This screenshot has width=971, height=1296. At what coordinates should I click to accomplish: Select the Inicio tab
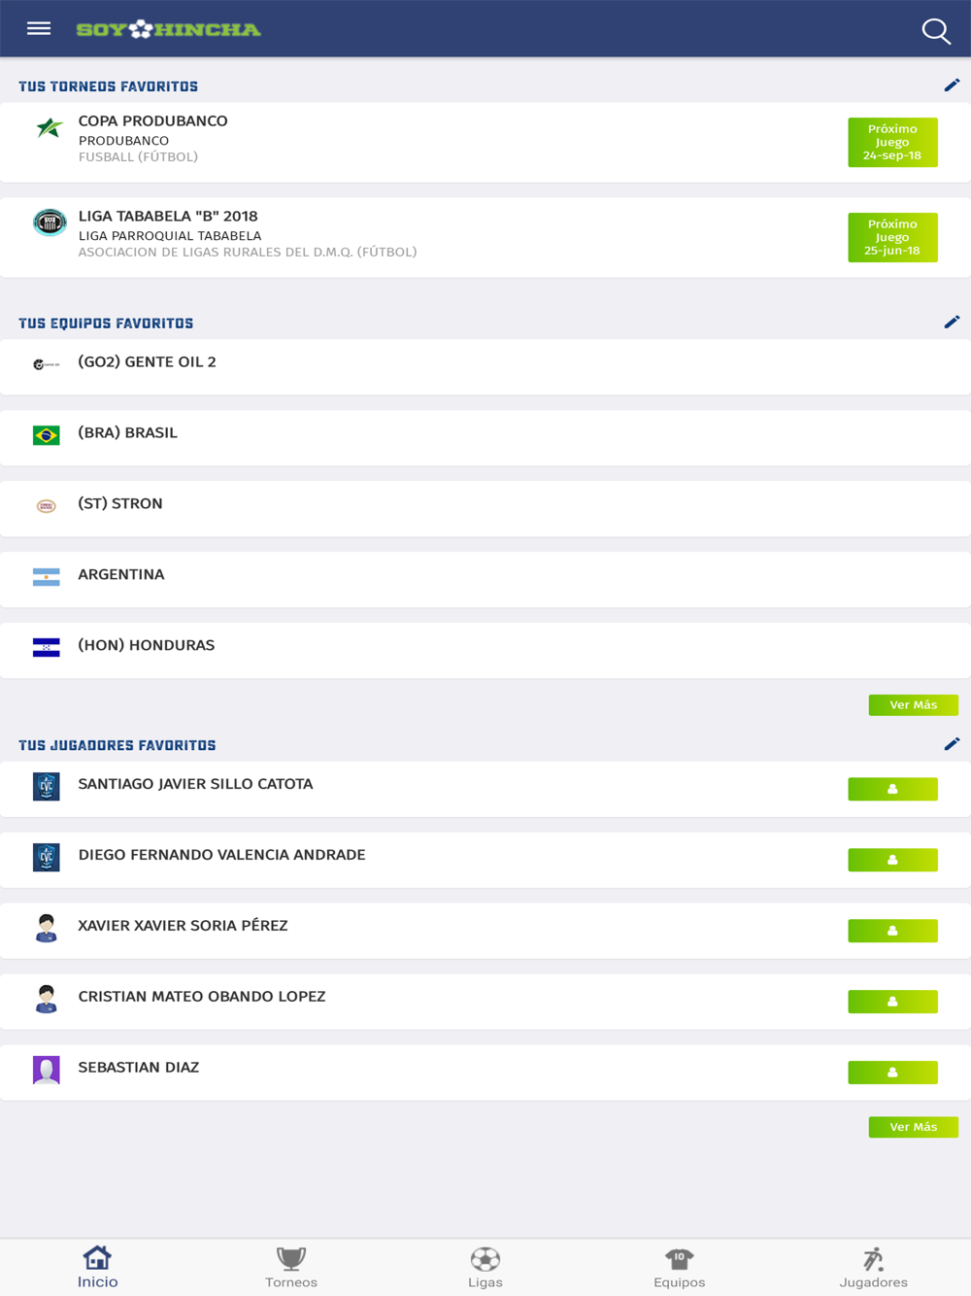point(97,1268)
